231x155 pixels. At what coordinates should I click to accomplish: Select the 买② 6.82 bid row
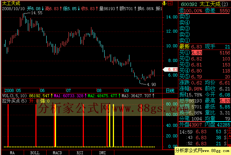coord(205,59)
